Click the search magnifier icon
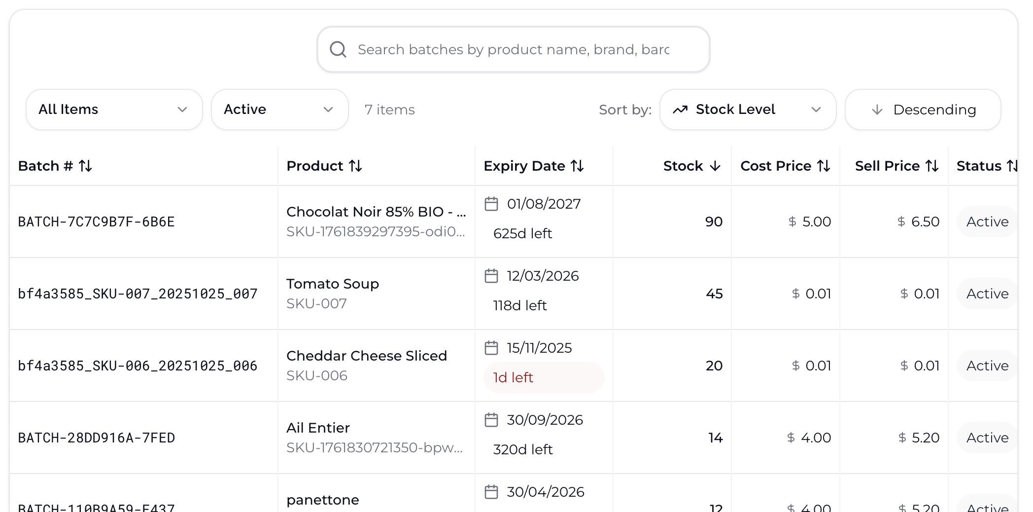1033x512 pixels. 338,49
